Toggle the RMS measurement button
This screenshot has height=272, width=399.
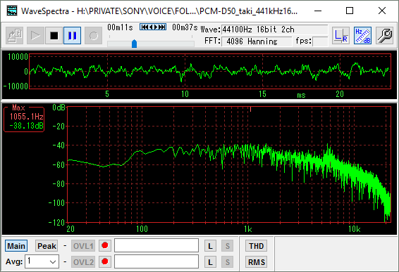256,262
